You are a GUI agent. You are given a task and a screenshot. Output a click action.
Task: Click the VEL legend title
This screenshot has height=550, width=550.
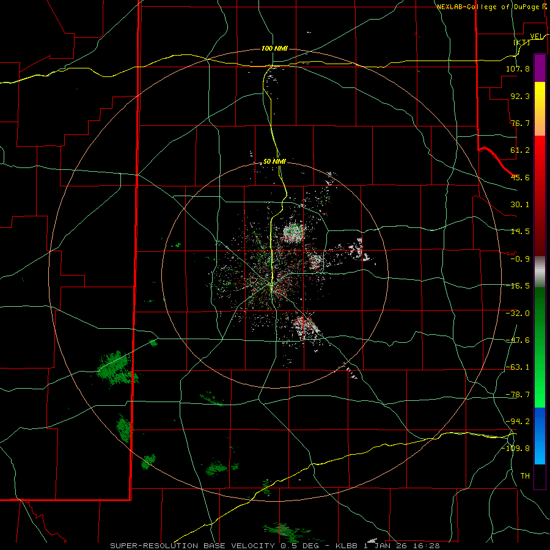pyautogui.click(x=538, y=36)
